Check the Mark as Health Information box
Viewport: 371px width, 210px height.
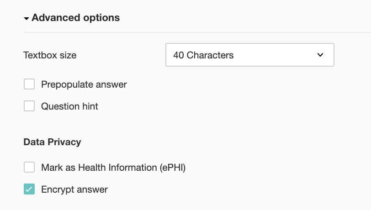tap(29, 168)
